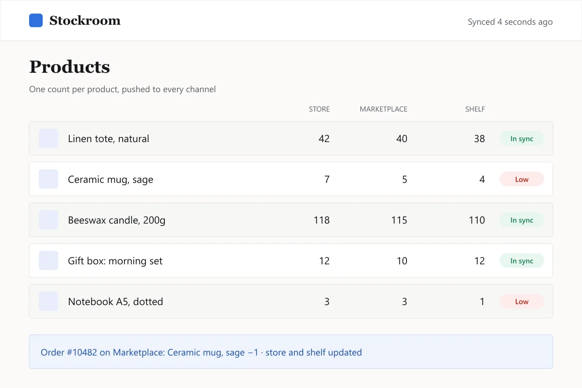Click the Low badge for Notebook A5
The width and height of the screenshot is (582, 388).
(x=522, y=302)
